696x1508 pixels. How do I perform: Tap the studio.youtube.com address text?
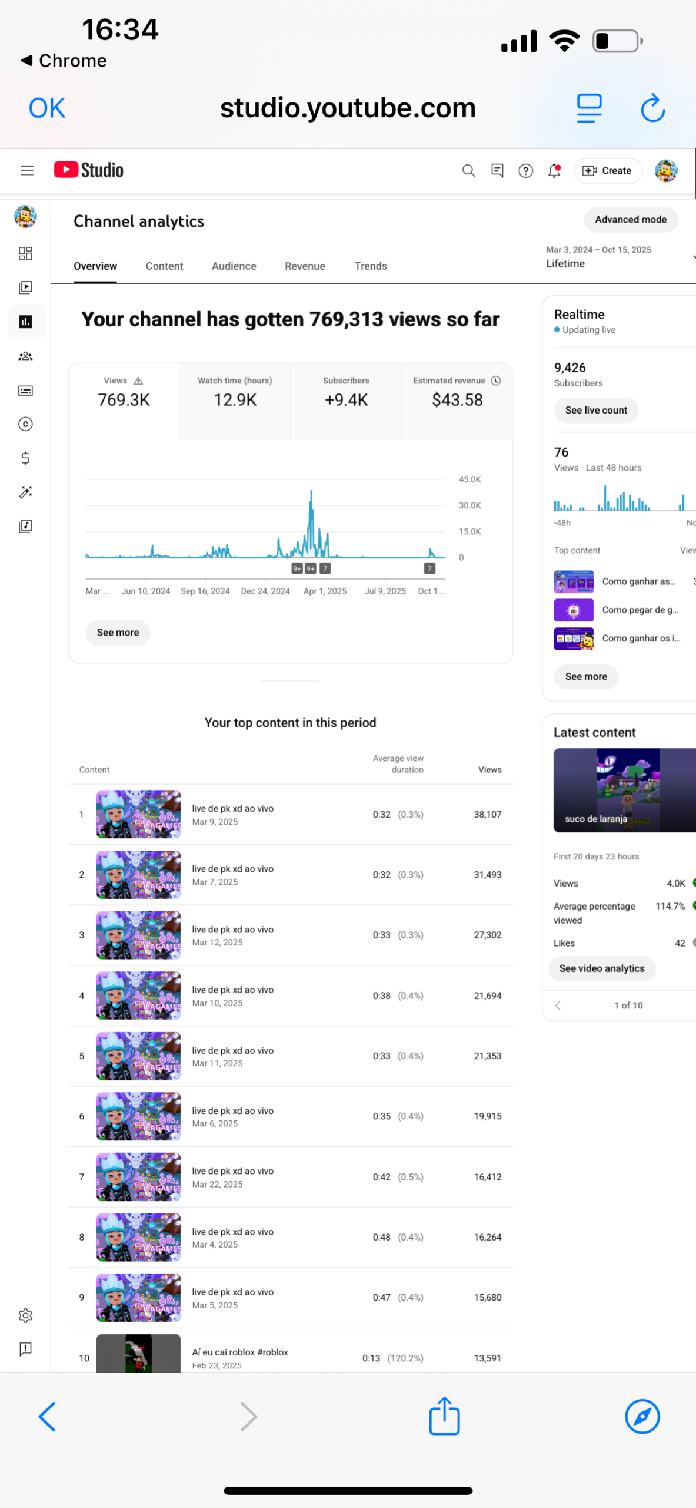tap(348, 108)
